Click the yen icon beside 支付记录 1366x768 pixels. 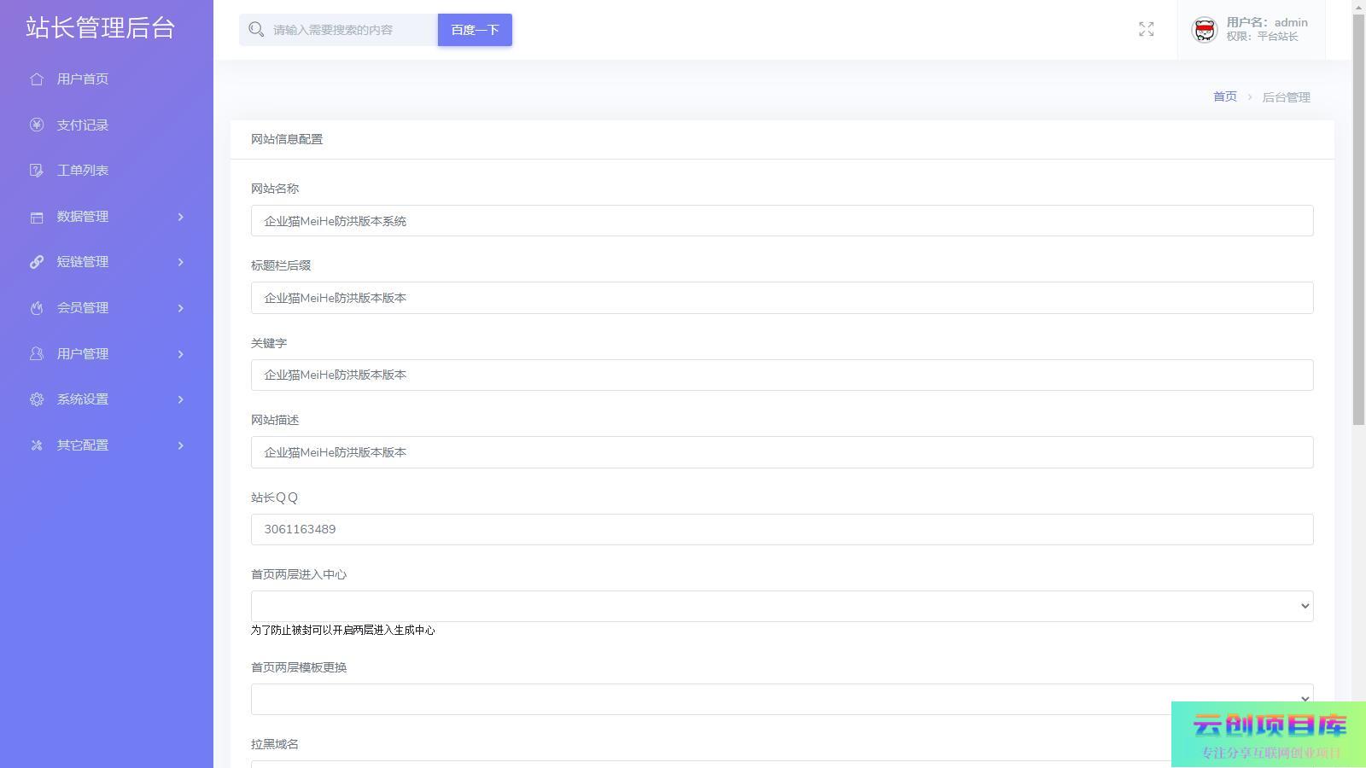(x=36, y=125)
